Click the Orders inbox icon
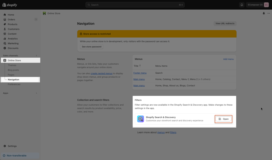Image resolution: width=272 pixels, height=160 pixels. point(5,19)
